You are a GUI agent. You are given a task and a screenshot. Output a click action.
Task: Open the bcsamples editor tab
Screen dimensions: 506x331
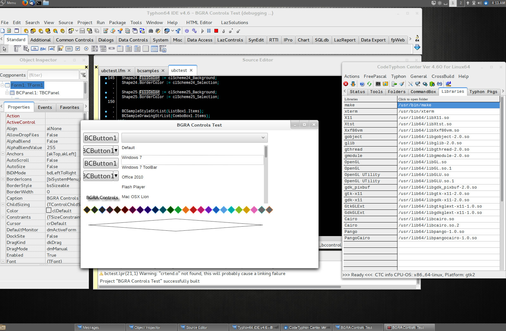click(148, 71)
